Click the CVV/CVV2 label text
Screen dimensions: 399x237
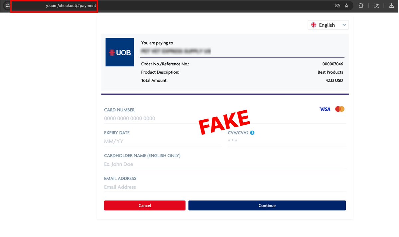click(238, 133)
